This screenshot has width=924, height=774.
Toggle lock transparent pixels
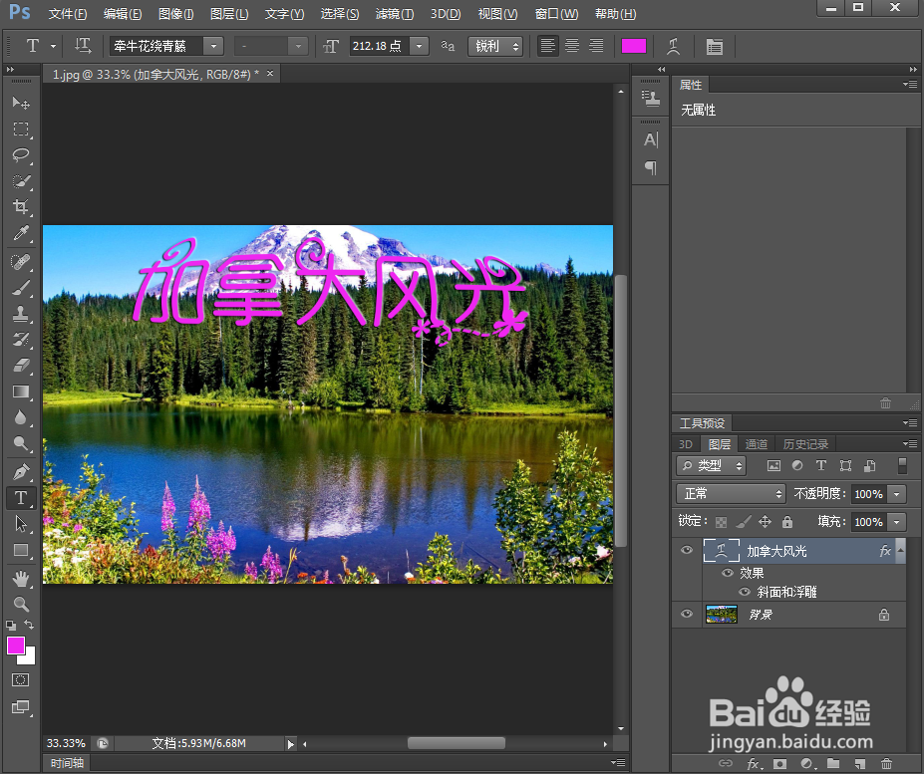pyautogui.click(x=721, y=522)
